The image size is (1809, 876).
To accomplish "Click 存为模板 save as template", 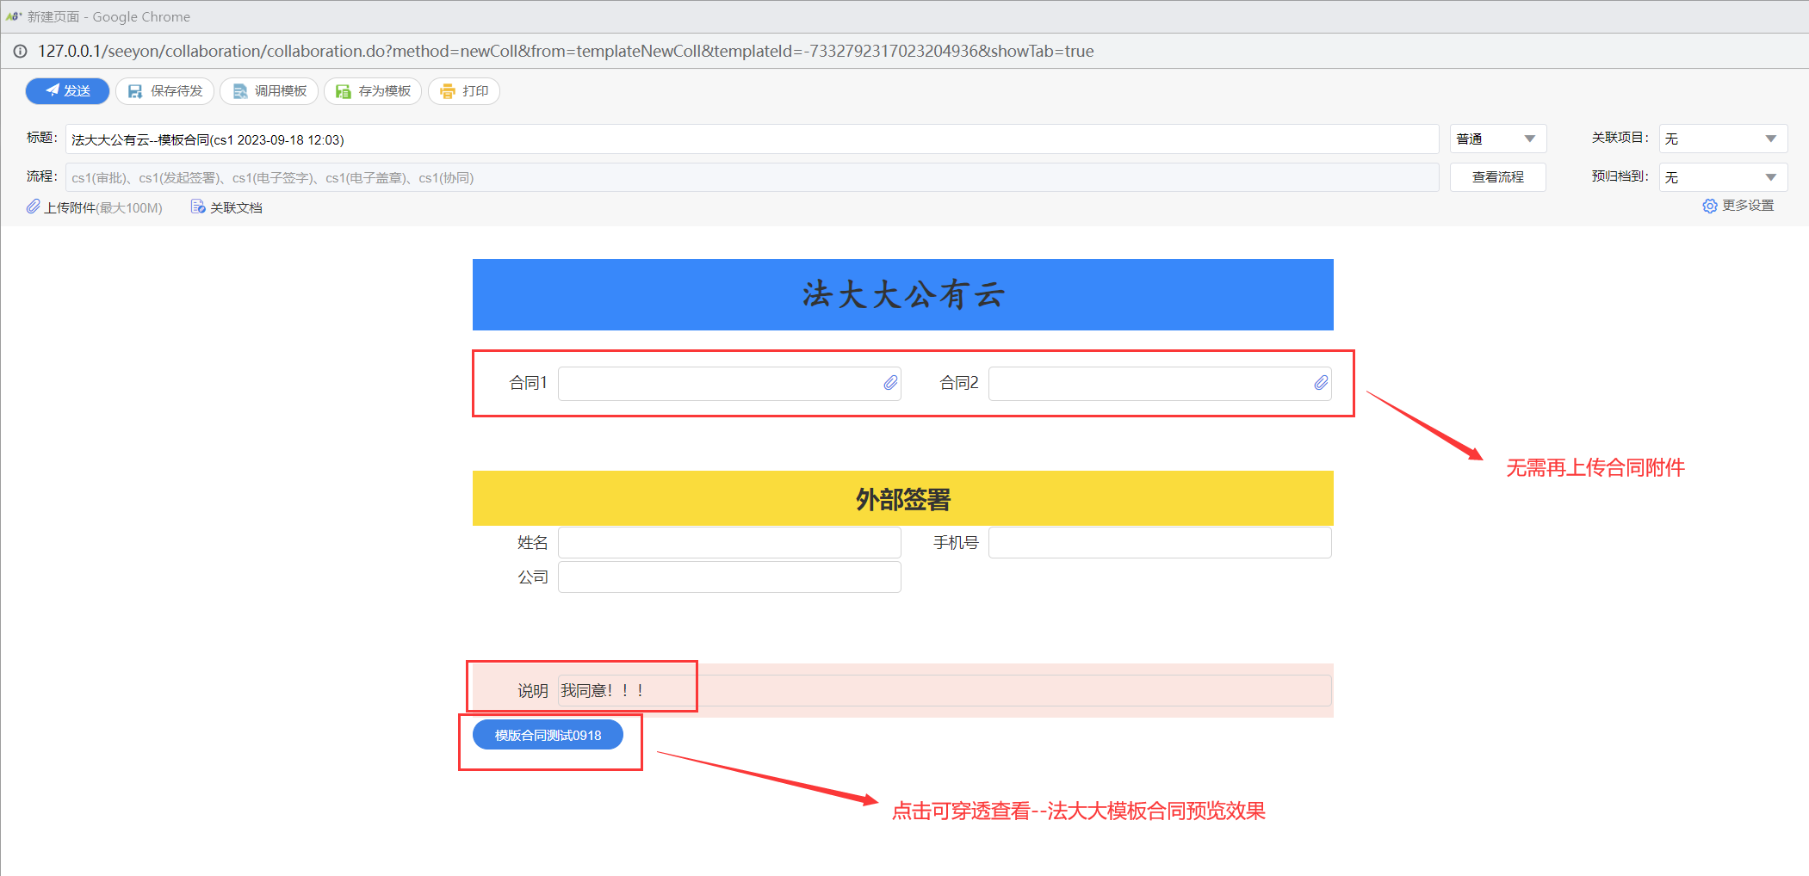I will tap(373, 91).
